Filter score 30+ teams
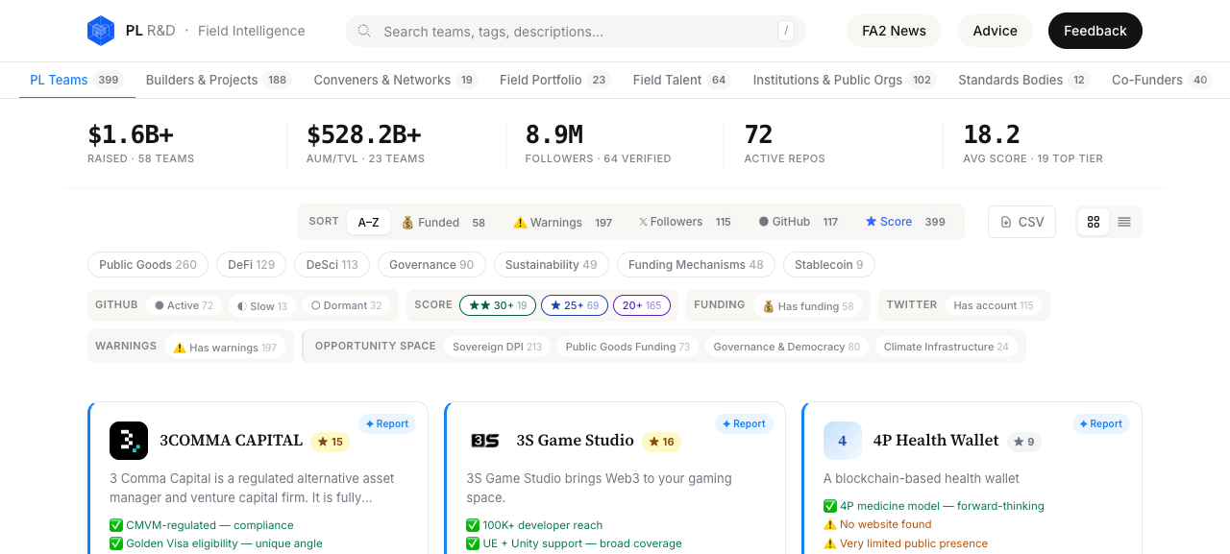Screen dimensions: 1230x554 498,305
